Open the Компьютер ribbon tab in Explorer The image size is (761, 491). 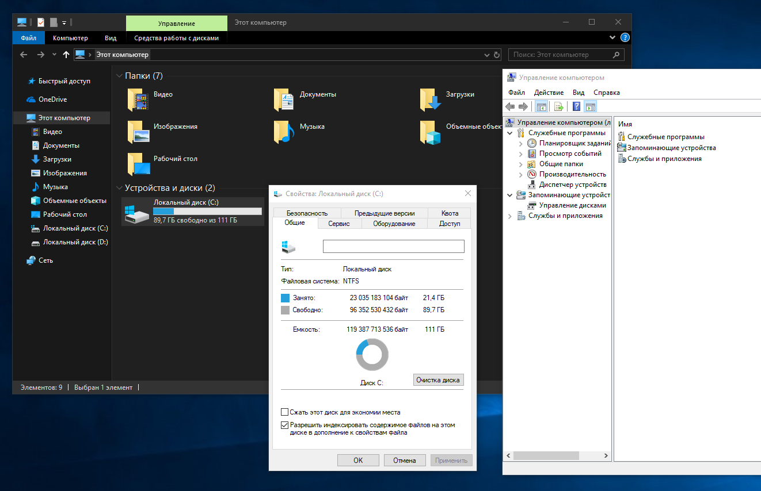tap(70, 38)
